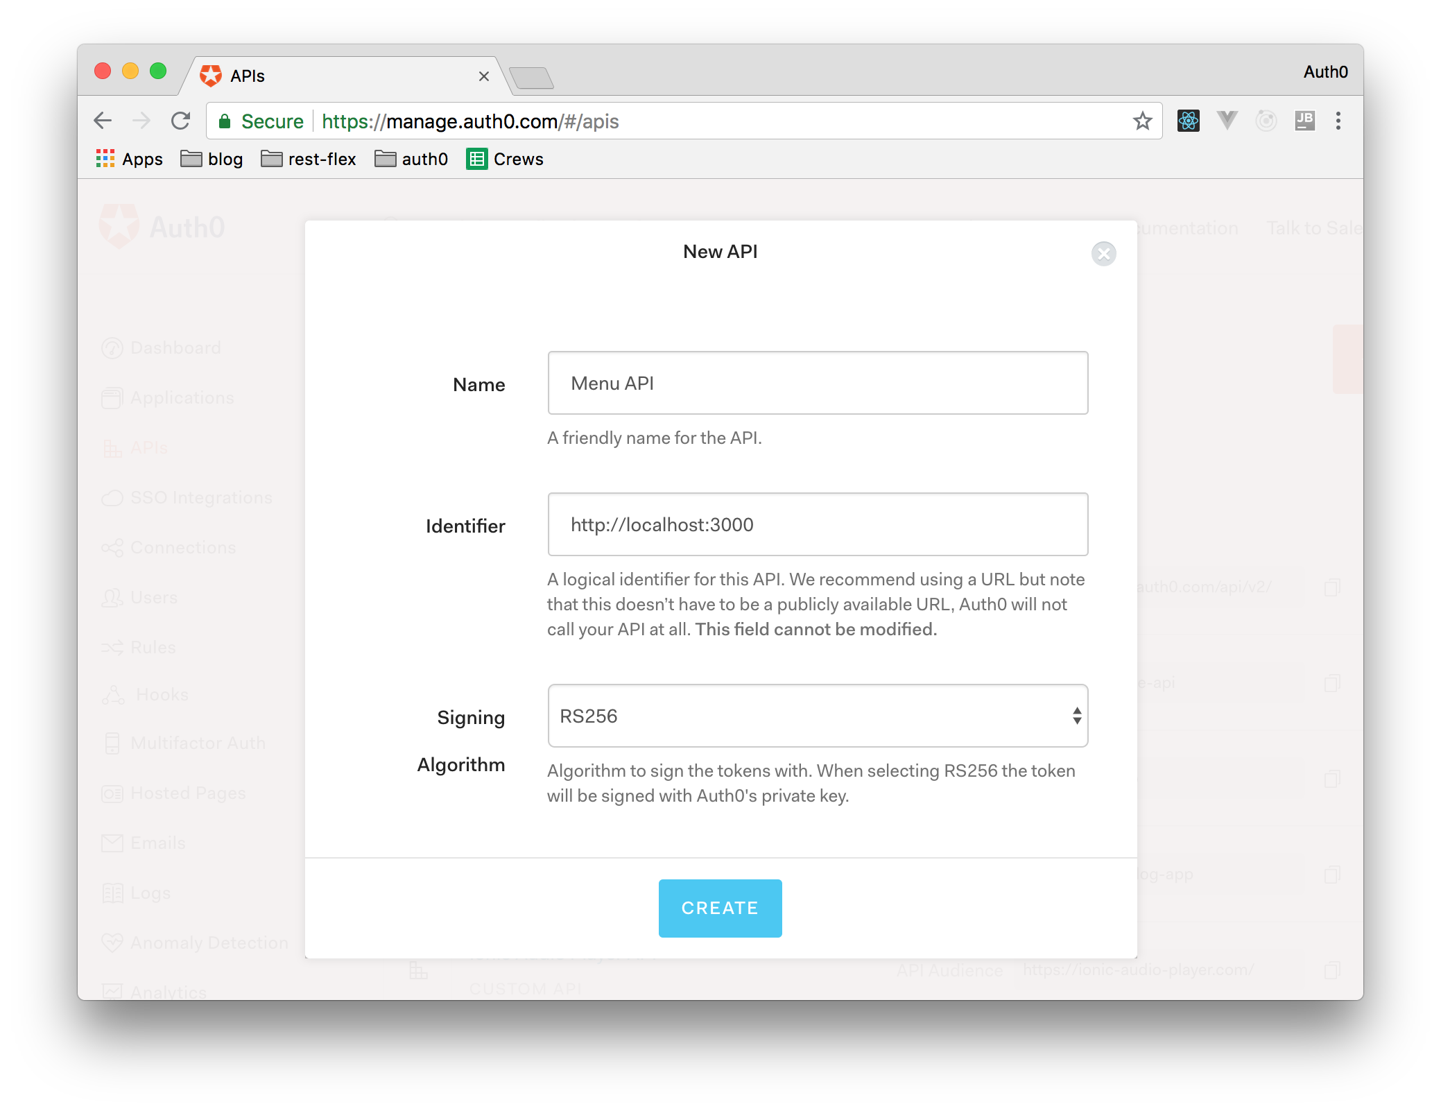Screen dimensions: 1441x1111
Task: Open Chrome's three-dot menu
Action: [1338, 121]
